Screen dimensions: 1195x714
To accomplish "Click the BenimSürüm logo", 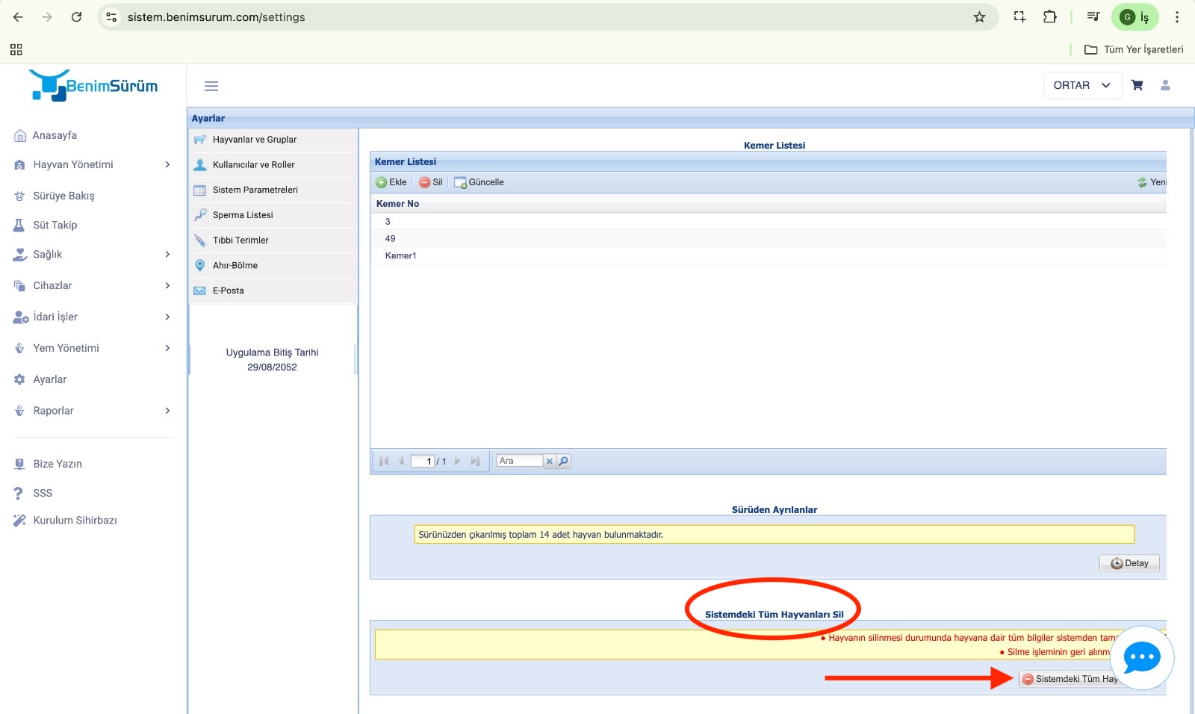I will pyautogui.click(x=94, y=86).
